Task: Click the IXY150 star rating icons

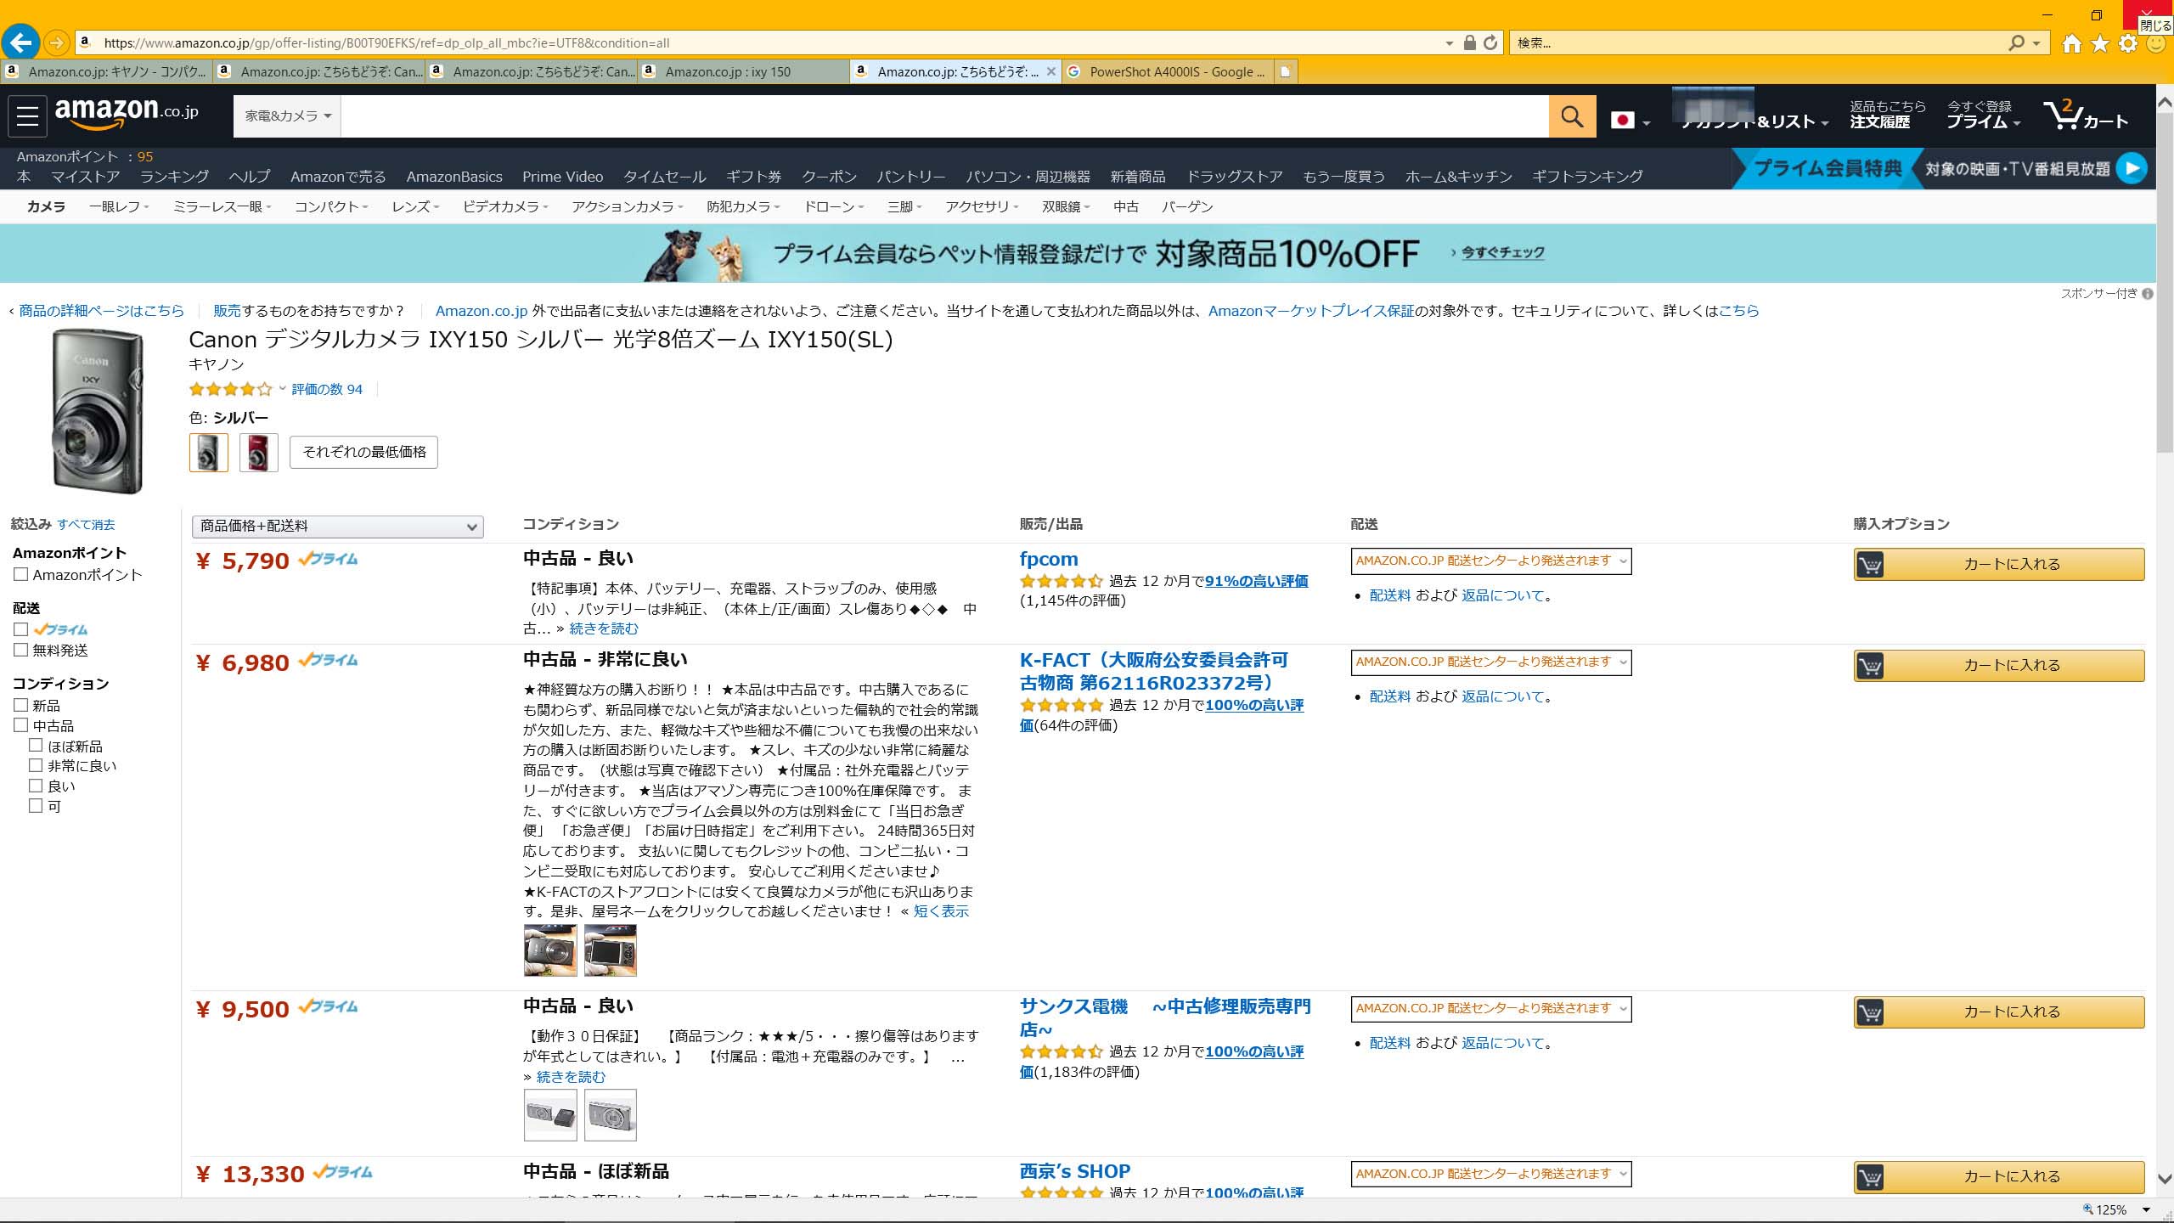Action: click(x=230, y=390)
